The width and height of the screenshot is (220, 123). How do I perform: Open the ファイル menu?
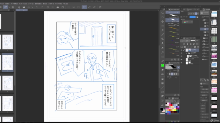[x=2, y=4]
